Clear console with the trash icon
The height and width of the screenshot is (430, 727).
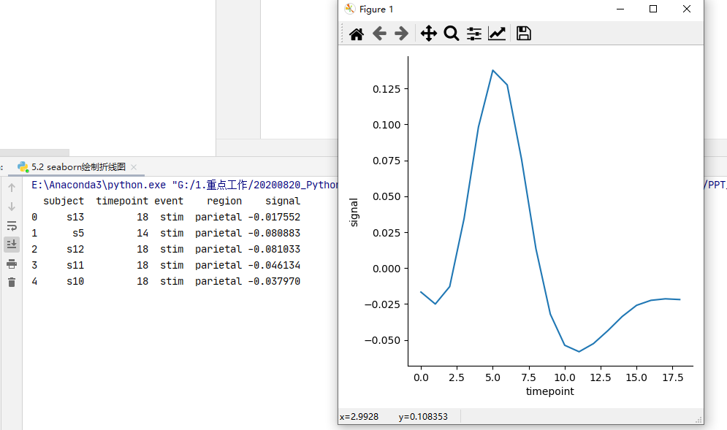[x=12, y=283]
